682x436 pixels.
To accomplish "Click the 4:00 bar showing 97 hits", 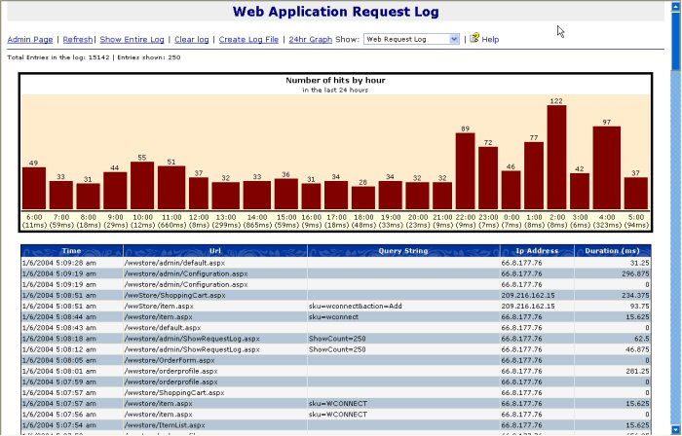I will point(607,167).
